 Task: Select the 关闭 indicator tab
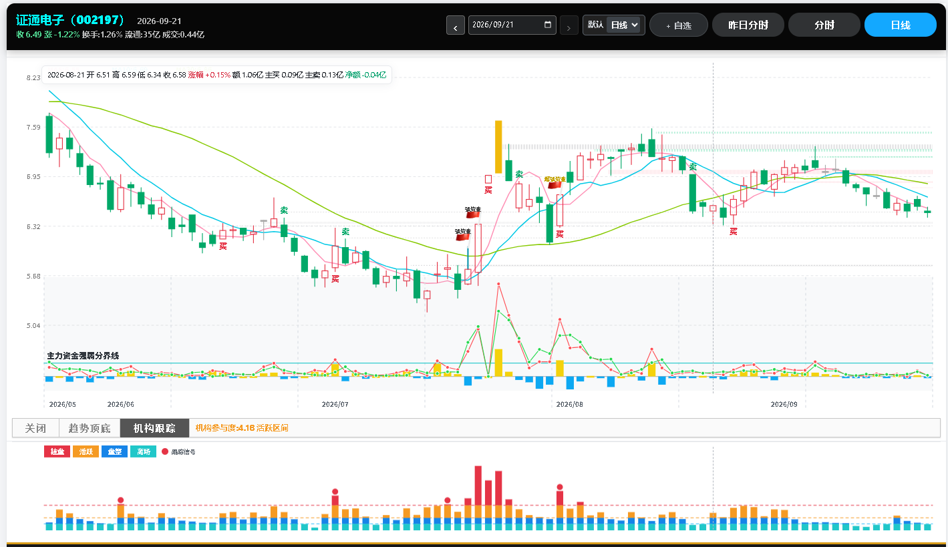point(35,428)
